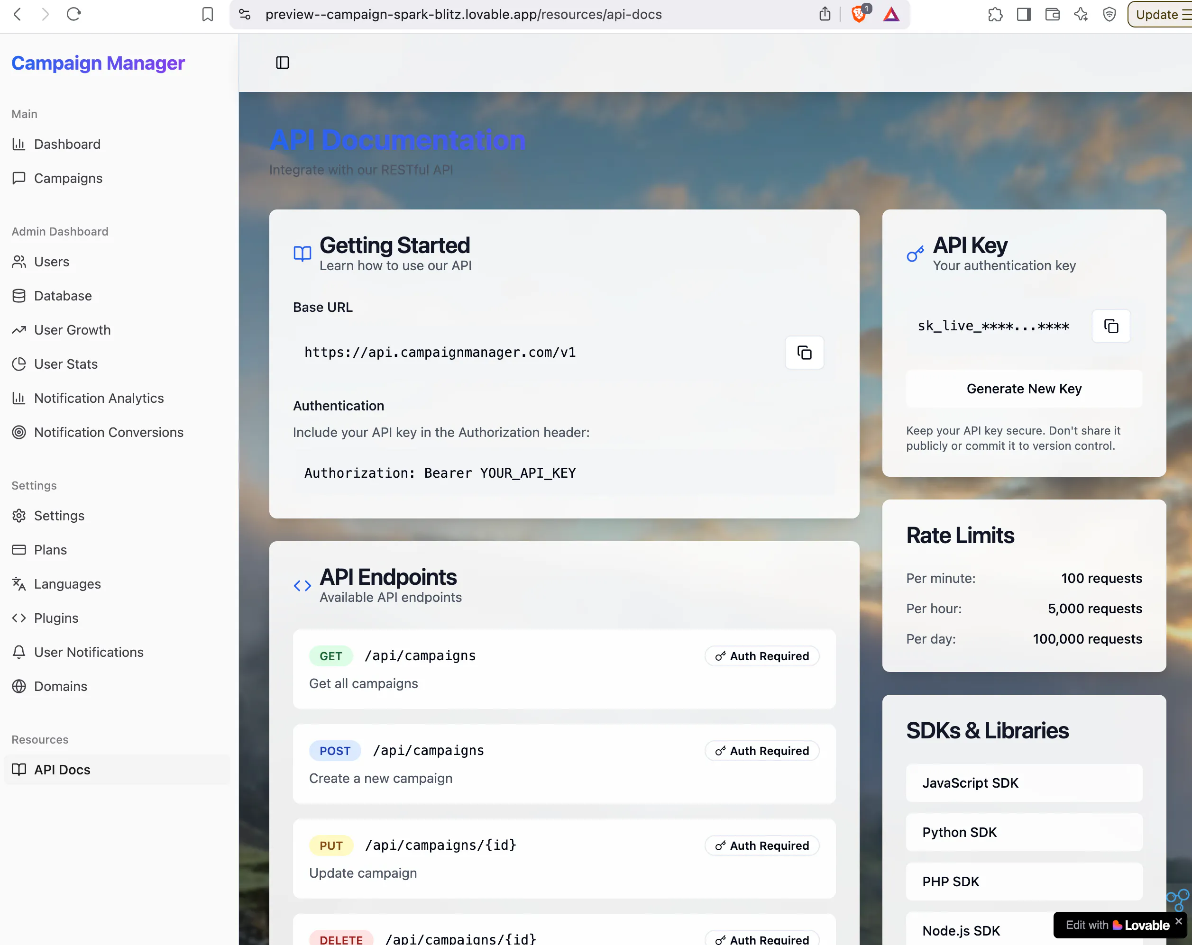The height and width of the screenshot is (945, 1192).
Task: Select API Docs in Resources
Action: (x=117, y=770)
